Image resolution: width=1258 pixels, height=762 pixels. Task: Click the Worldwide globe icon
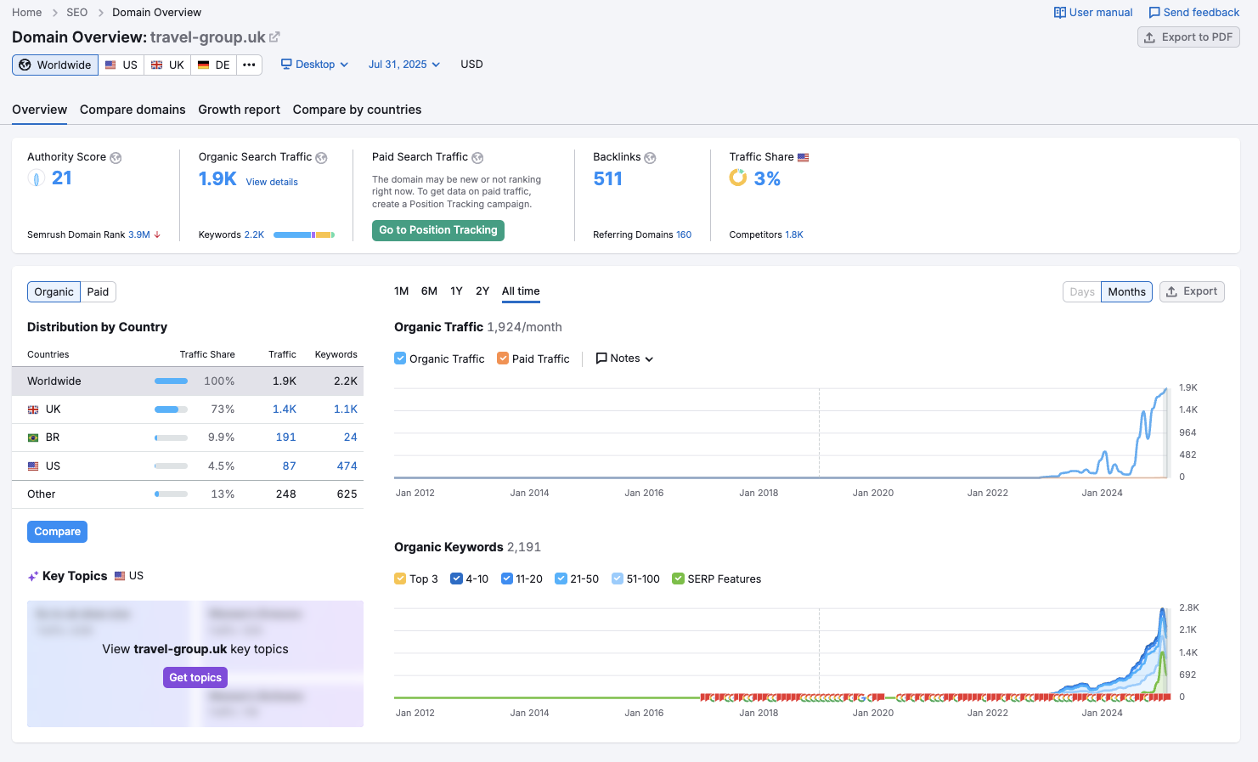25,65
